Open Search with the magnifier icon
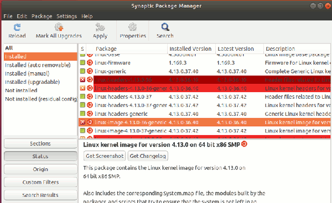The width and height of the screenshot is (332, 203). [165, 27]
